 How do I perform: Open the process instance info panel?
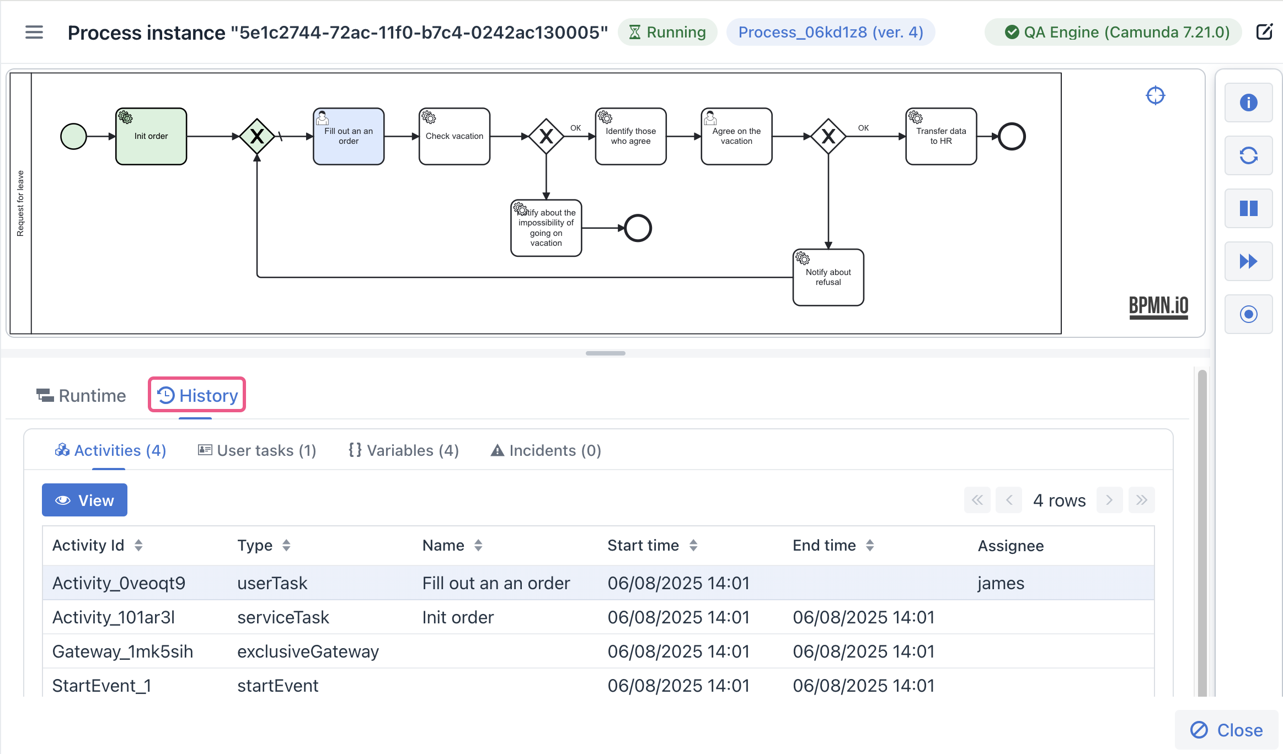click(x=1249, y=103)
